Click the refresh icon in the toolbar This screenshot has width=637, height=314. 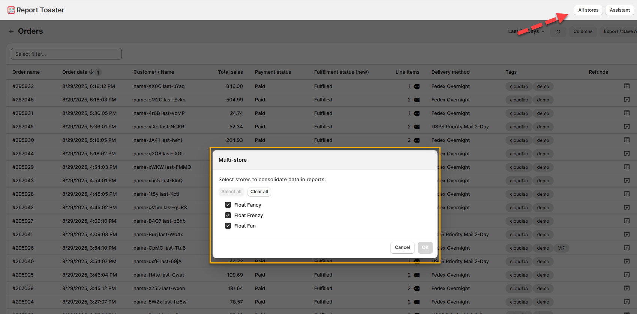(558, 32)
